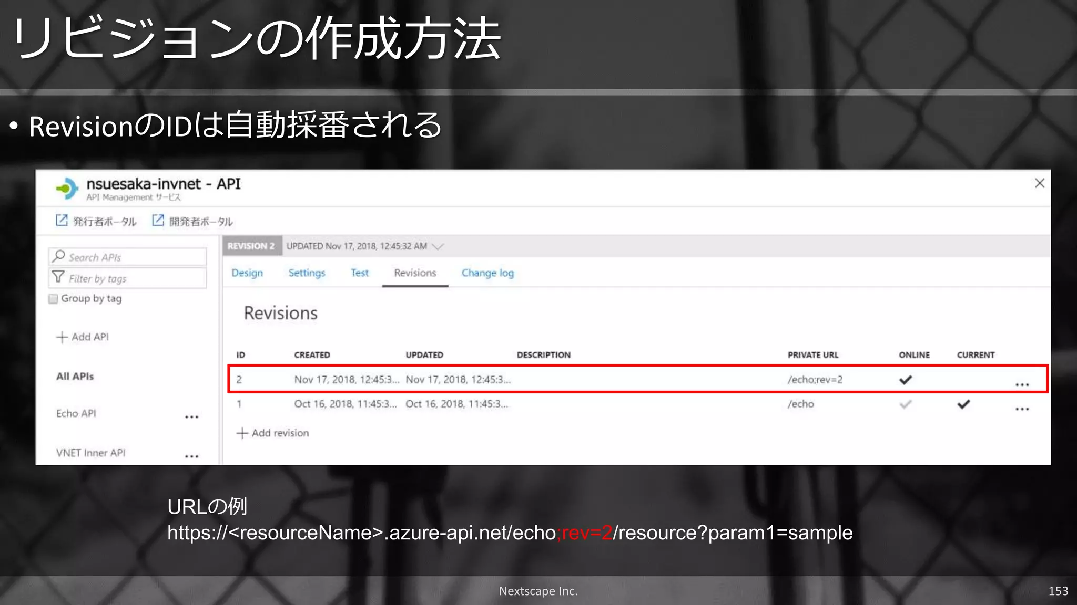Image resolution: width=1077 pixels, height=605 pixels.
Task: Click the CURRENT column header
Action: pyautogui.click(x=976, y=355)
